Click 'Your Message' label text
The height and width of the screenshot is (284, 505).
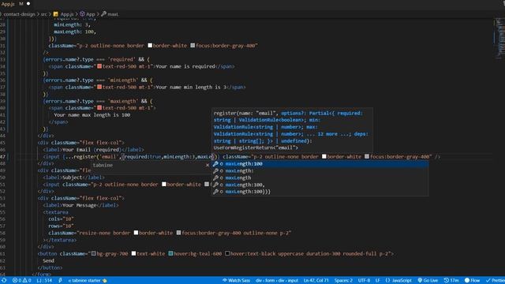click(79, 205)
